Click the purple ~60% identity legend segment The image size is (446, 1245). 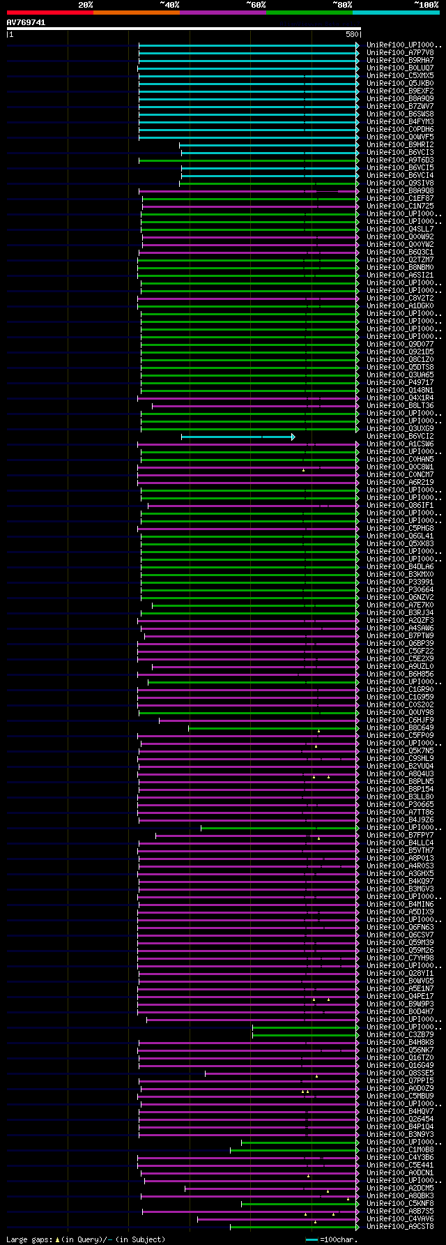point(223,13)
